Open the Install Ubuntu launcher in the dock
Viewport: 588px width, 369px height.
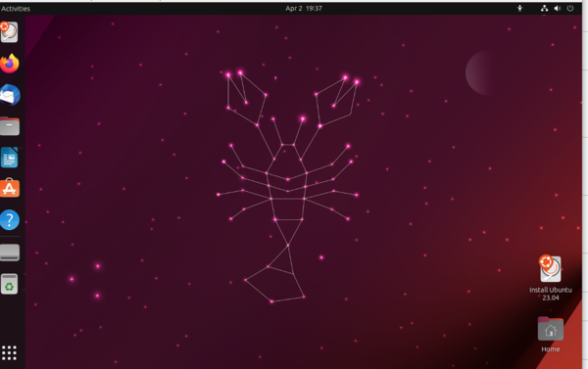9,32
